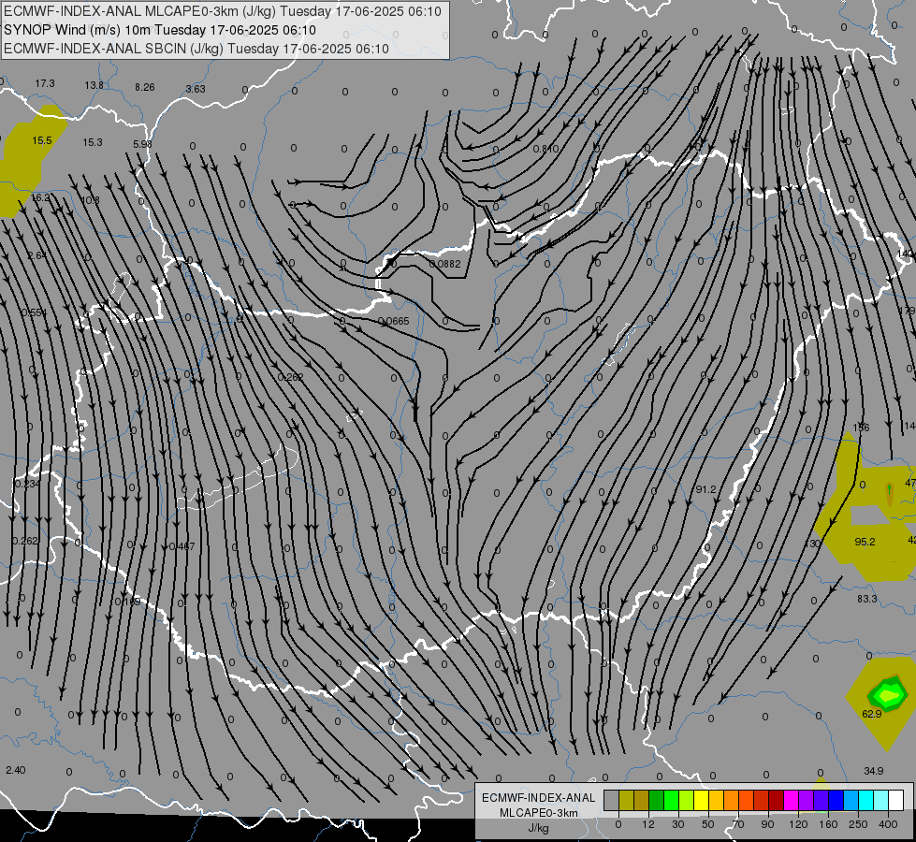Click the map value 34.9
Image resolution: width=916 pixels, height=842 pixels.
click(873, 771)
